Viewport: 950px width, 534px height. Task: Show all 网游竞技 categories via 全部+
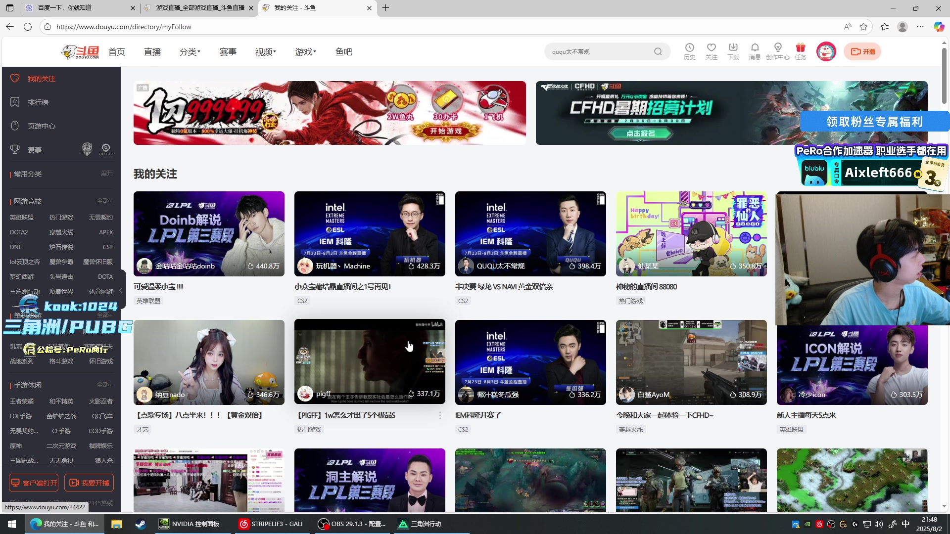coord(105,201)
